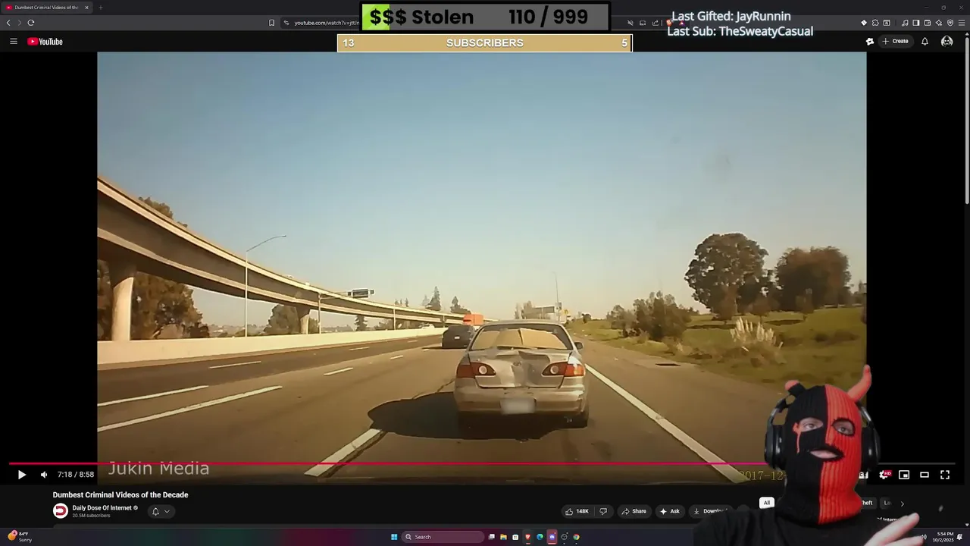This screenshot has width=970, height=546.
Task: Click the Create button in YouTube header
Action: pos(896,42)
